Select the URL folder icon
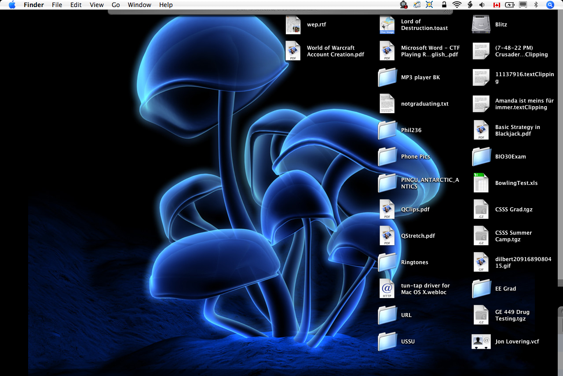Image resolution: width=563 pixels, height=376 pixels. [387, 315]
